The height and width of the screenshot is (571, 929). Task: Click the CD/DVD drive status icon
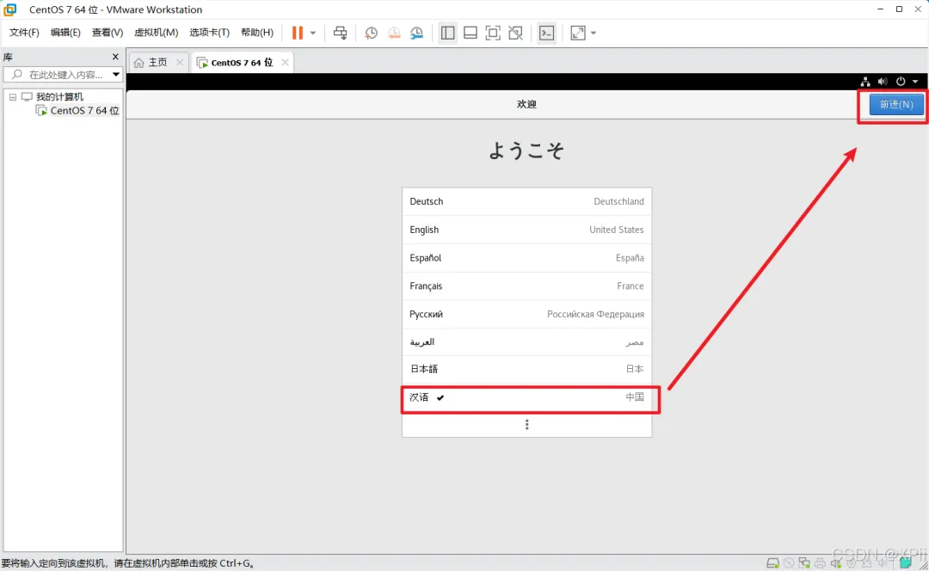tap(789, 563)
